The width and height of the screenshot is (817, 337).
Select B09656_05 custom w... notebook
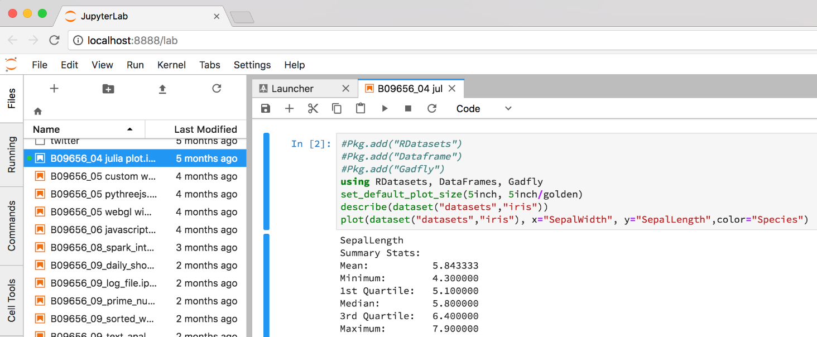click(x=134, y=176)
